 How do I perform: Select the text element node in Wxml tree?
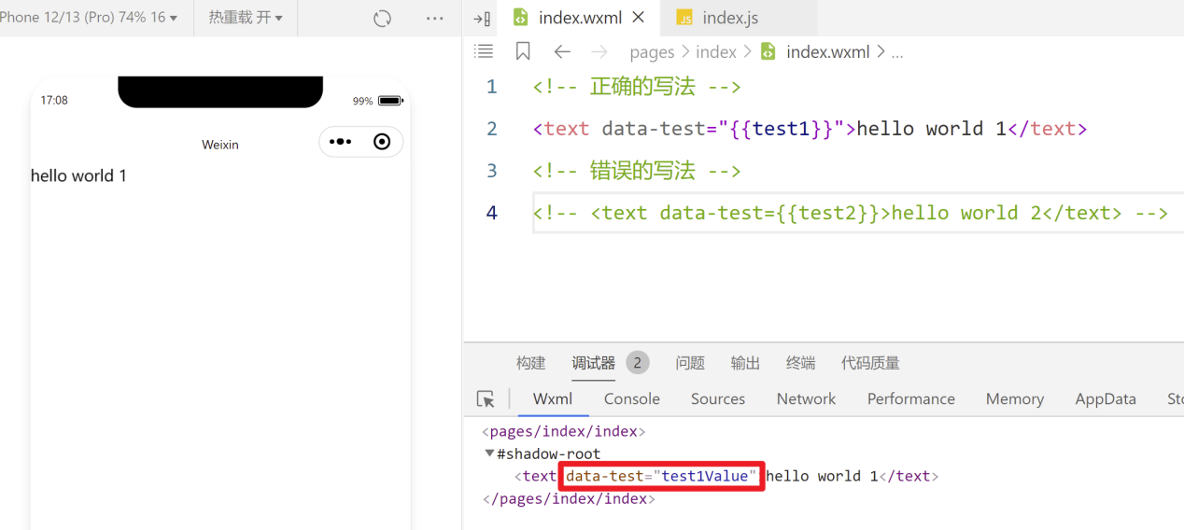[x=726, y=476]
